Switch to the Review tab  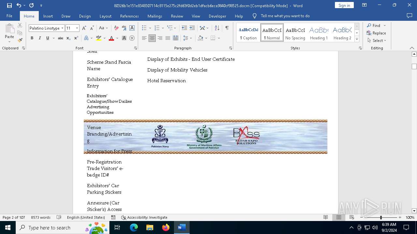coord(177,16)
